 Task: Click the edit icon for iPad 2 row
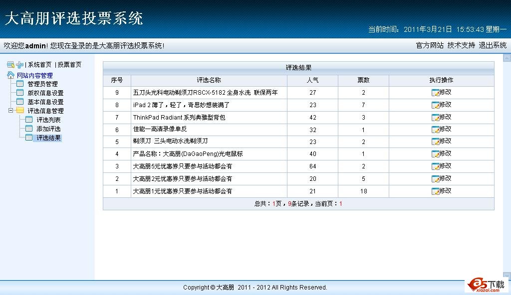coord(435,105)
